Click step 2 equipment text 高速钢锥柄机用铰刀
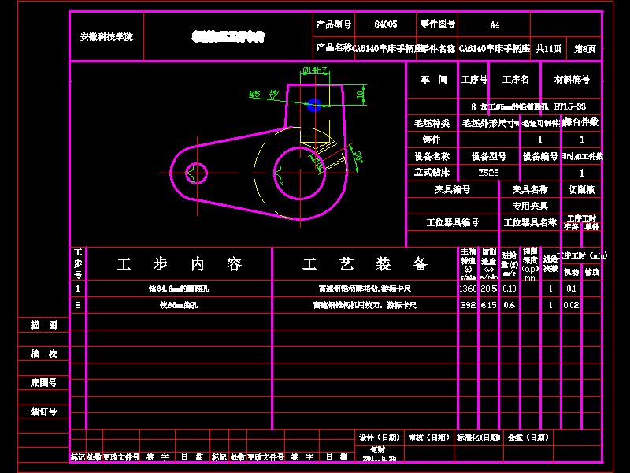The height and width of the screenshot is (473, 630). tap(348, 305)
